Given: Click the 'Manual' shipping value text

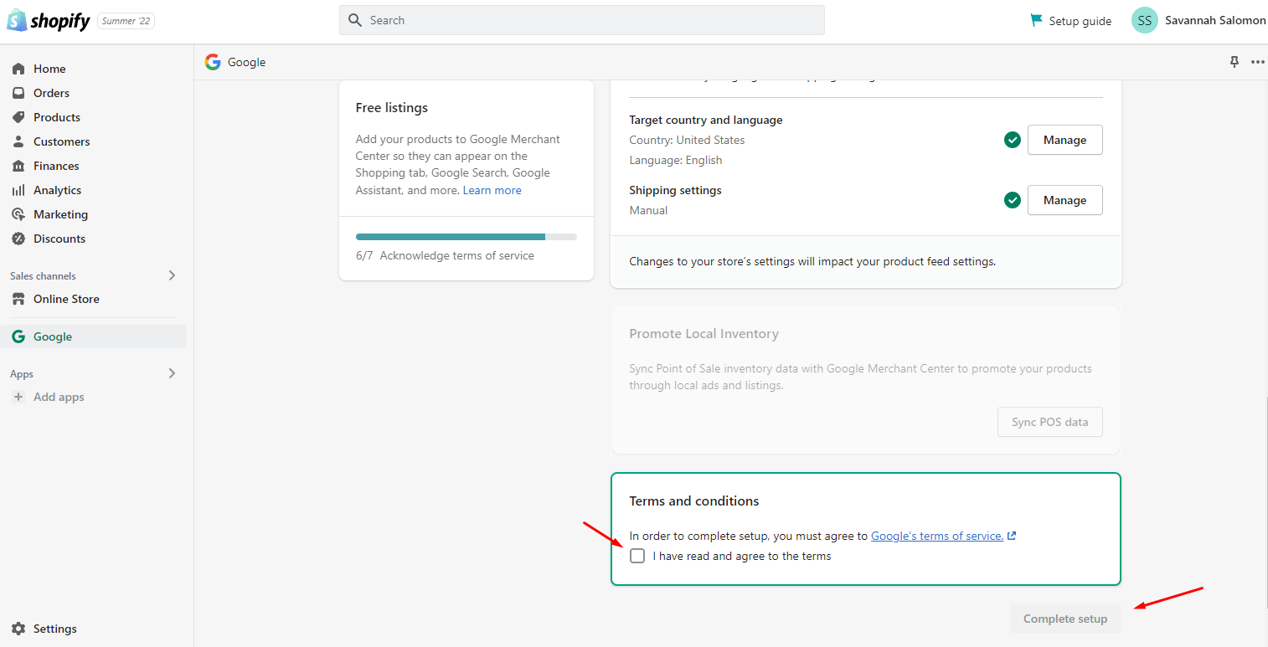Looking at the screenshot, I should (x=648, y=210).
